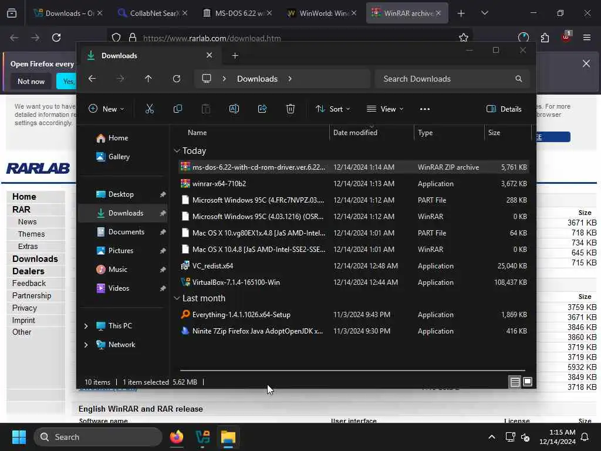
Task: Refresh the Downloads folder view
Action: (x=176, y=79)
